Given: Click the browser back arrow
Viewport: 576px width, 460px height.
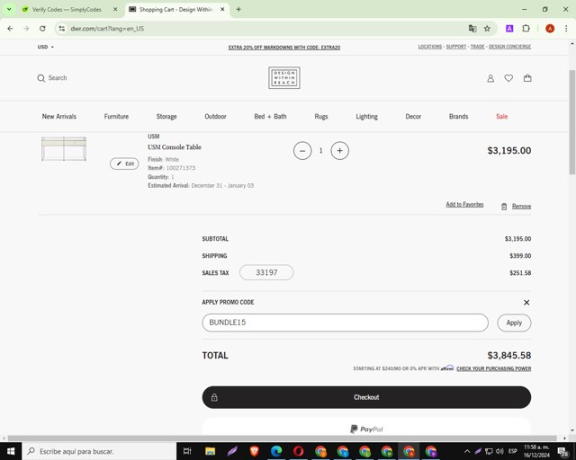Looking at the screenshot, I should 10,29.
